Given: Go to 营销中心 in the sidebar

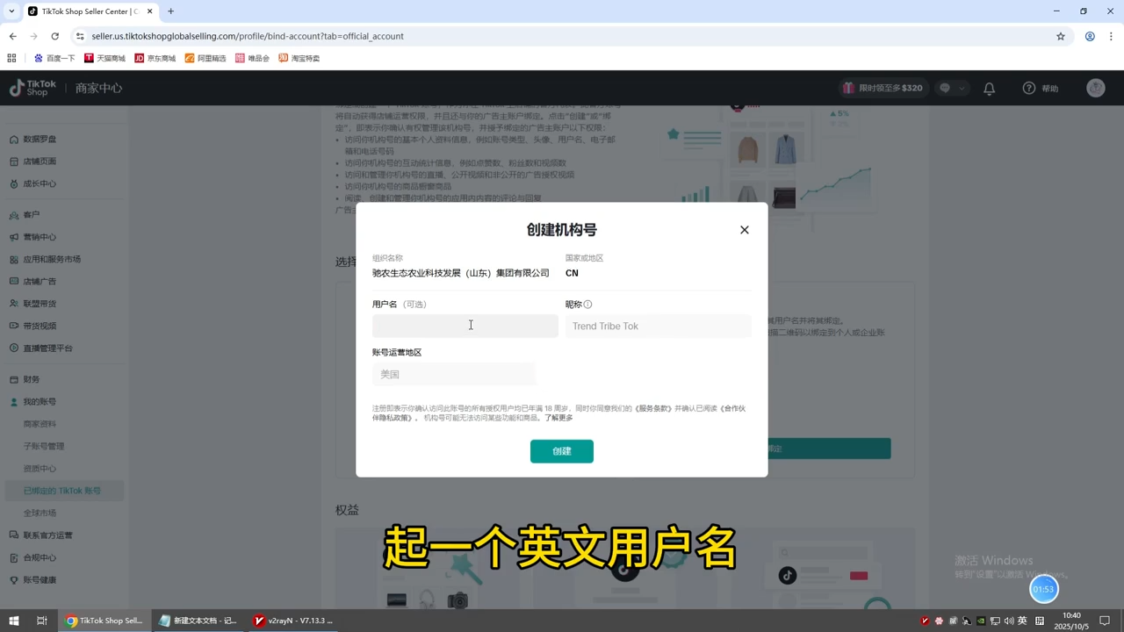Looking at the screenshot, I should [x=40, y=236].
